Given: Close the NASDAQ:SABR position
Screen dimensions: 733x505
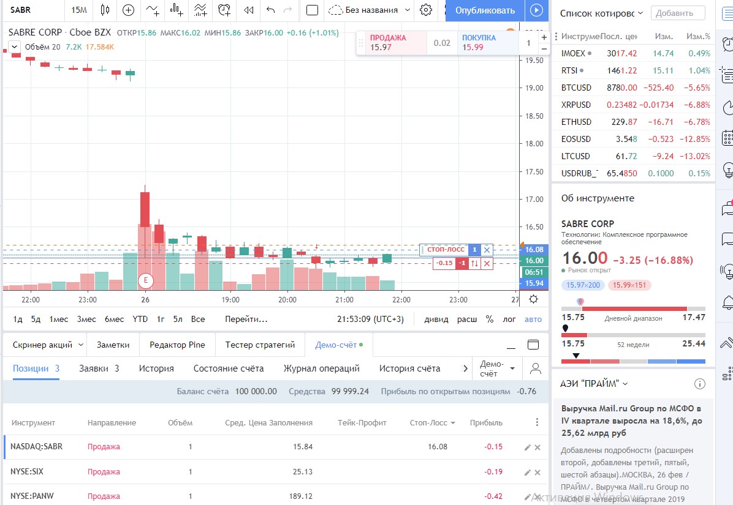Looking at the screenshot, I should 537,447.
